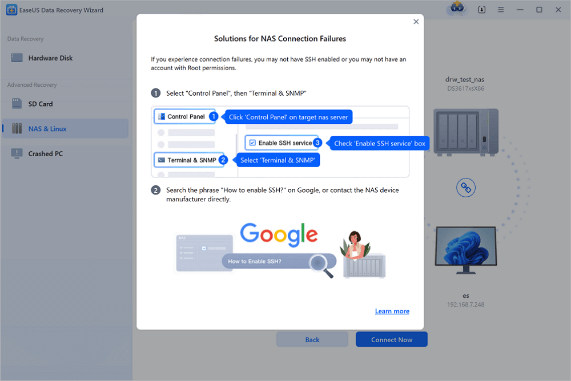Open the hamburger menu in title bar
Screen dimensions: 571x381
click(x=501, y=10)
